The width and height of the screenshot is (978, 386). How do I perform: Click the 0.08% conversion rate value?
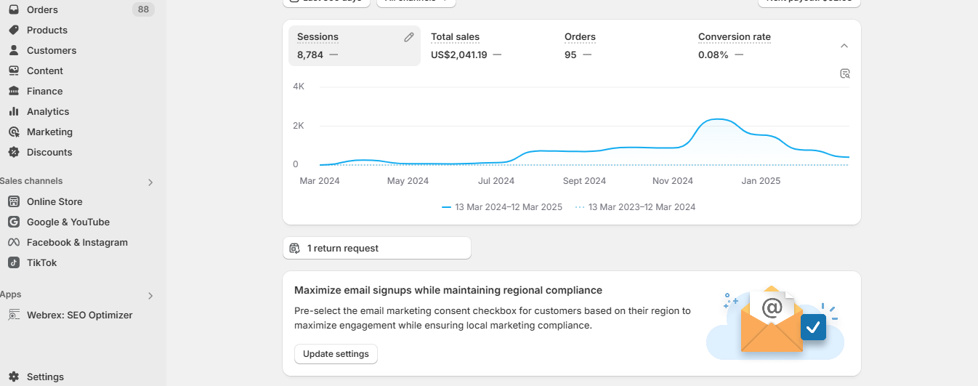[x=714, y=55]
